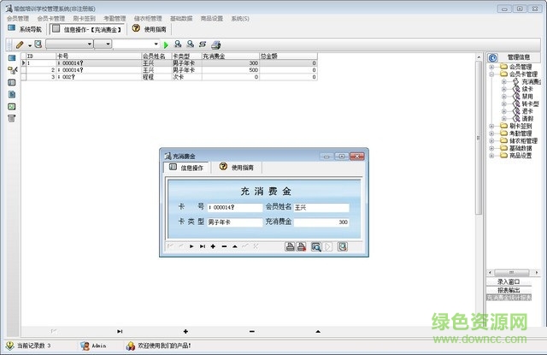Select 续卡 in the tree

click(527, 89)
